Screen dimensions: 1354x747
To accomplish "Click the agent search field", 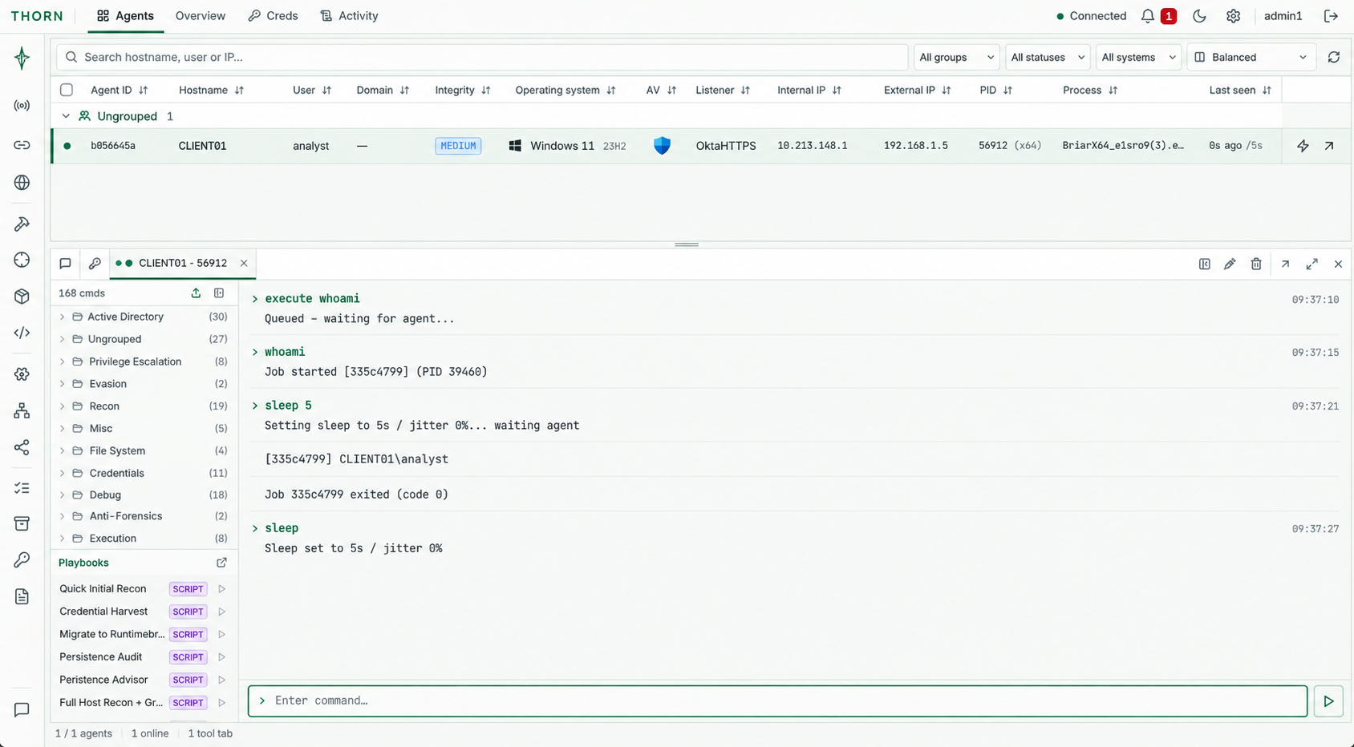I will 482,57.
